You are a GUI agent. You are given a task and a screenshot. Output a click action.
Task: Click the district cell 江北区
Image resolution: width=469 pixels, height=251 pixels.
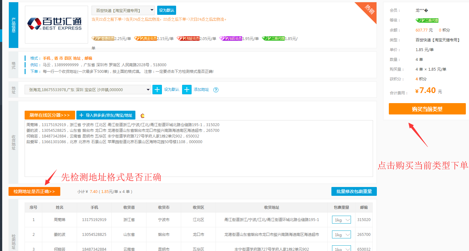click(x=199, y=220)
